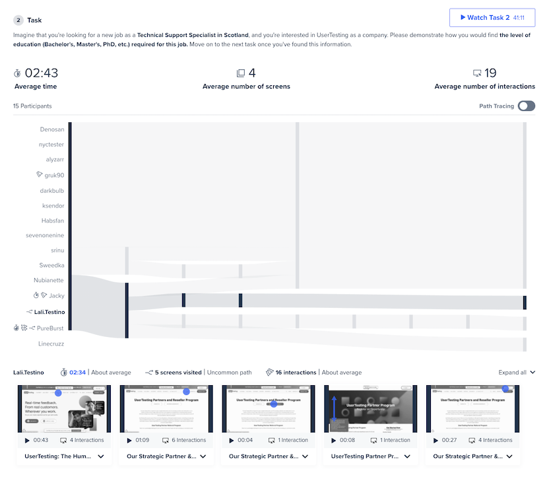The width and height of the screenshot is (549, 479).
Task: Click the Watch Task 2 button
Action: pyautogui.click(x=492, y=18)
